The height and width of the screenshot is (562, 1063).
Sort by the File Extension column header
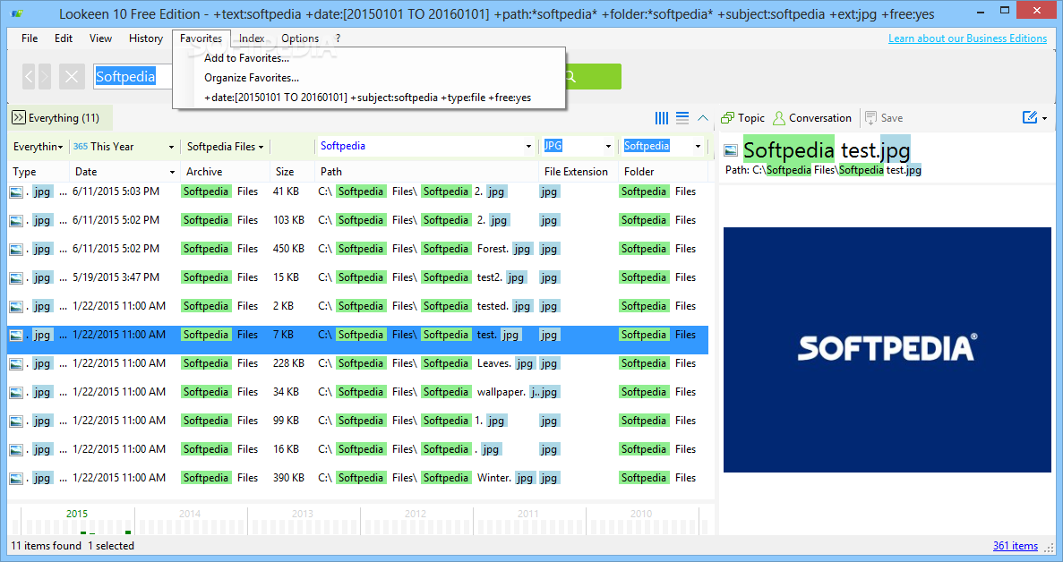pyautogui.click(x=579, y=172)
